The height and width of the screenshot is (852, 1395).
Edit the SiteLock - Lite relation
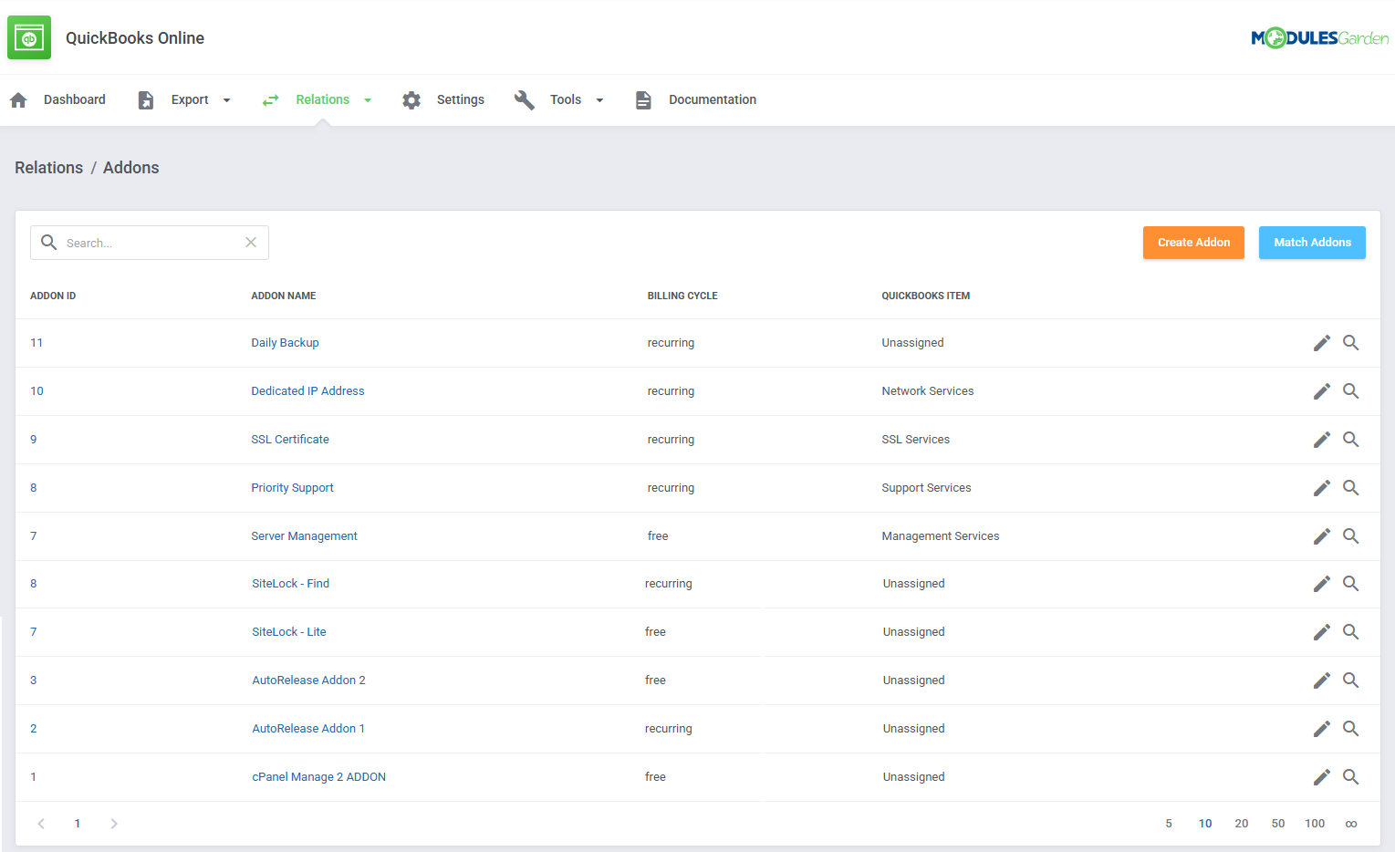tap(1321, 632)
